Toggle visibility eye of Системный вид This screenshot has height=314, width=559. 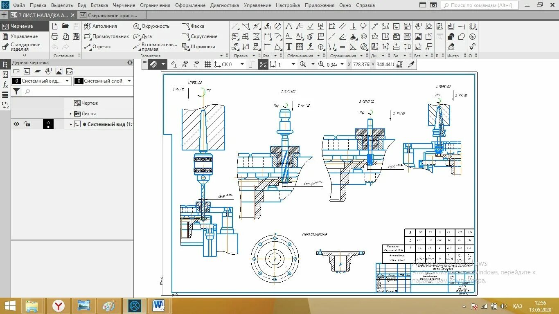16,124
